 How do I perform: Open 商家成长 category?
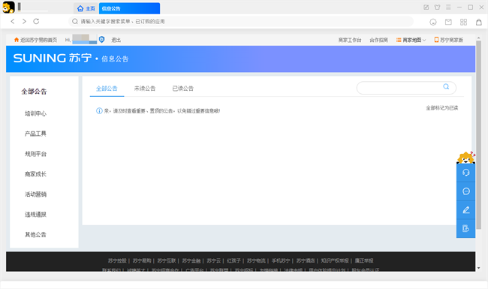pos(35,174)
